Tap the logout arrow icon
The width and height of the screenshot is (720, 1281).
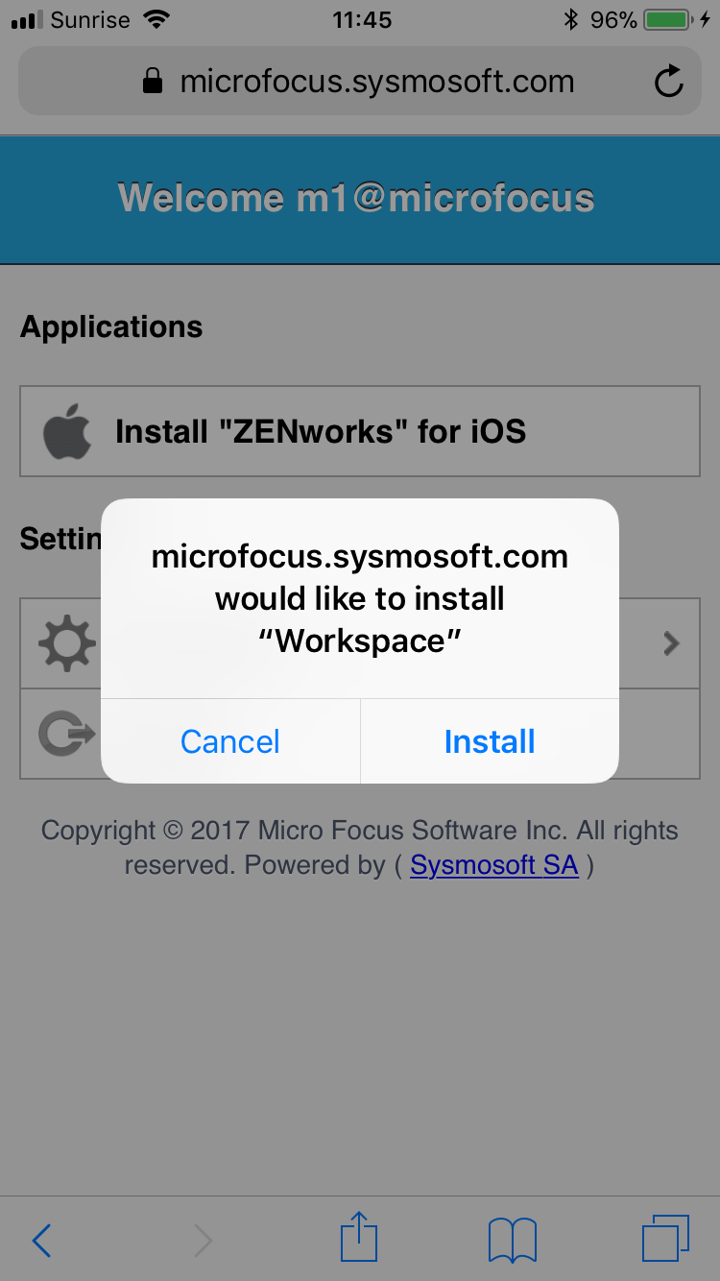(x=64, y=735)
